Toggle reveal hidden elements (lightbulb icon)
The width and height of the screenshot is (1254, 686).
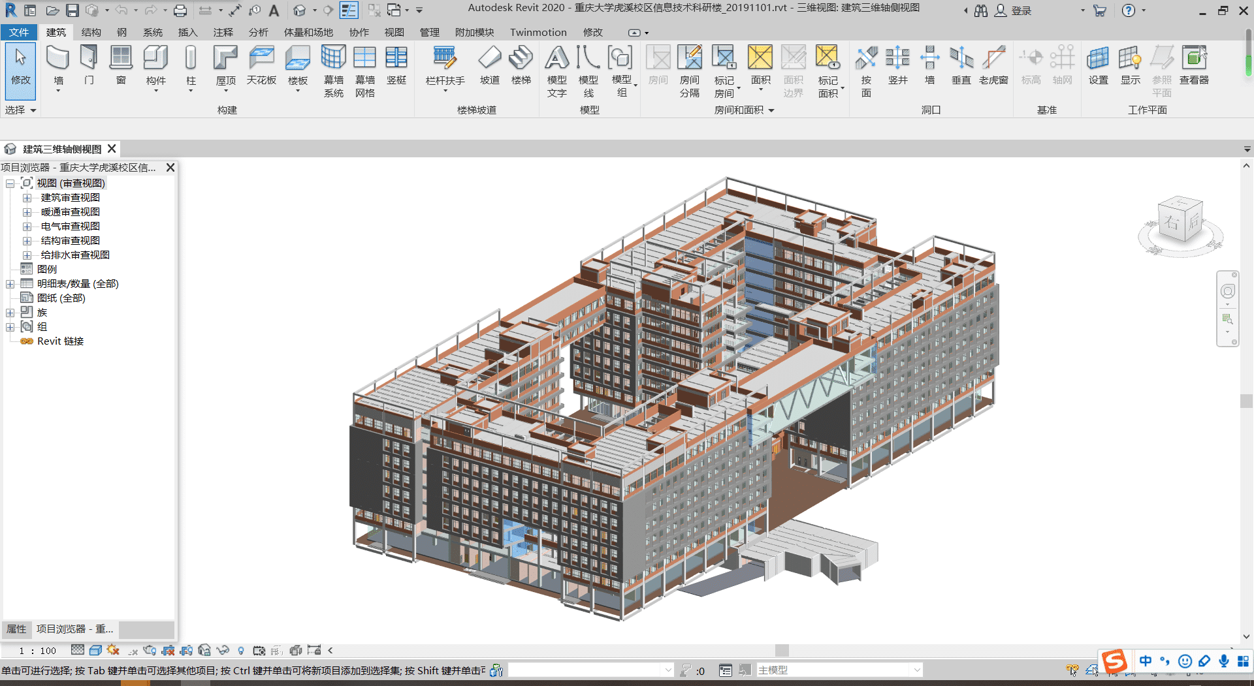coord(241,650)
